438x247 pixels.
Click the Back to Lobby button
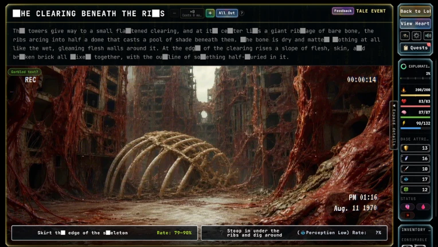[x=415, y=11]
